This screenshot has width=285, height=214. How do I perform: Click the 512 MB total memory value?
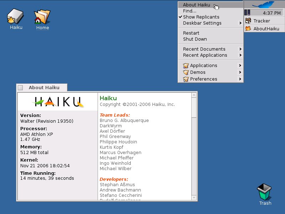click(x=34, y=153)
